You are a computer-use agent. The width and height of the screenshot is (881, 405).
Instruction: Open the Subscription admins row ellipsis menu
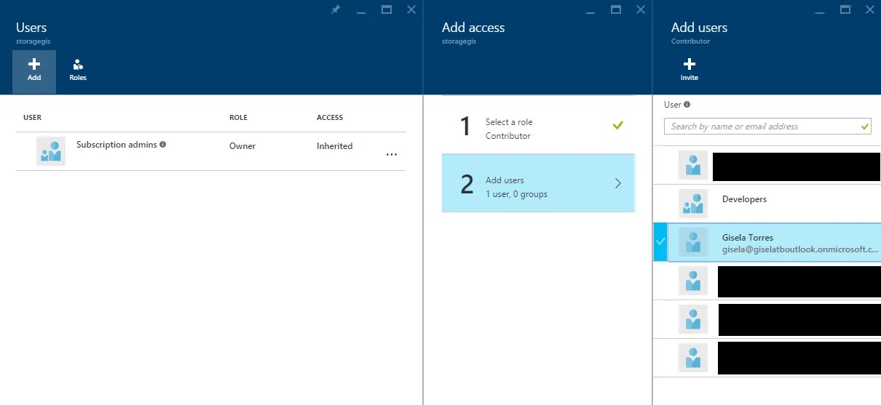pos(392,155)
